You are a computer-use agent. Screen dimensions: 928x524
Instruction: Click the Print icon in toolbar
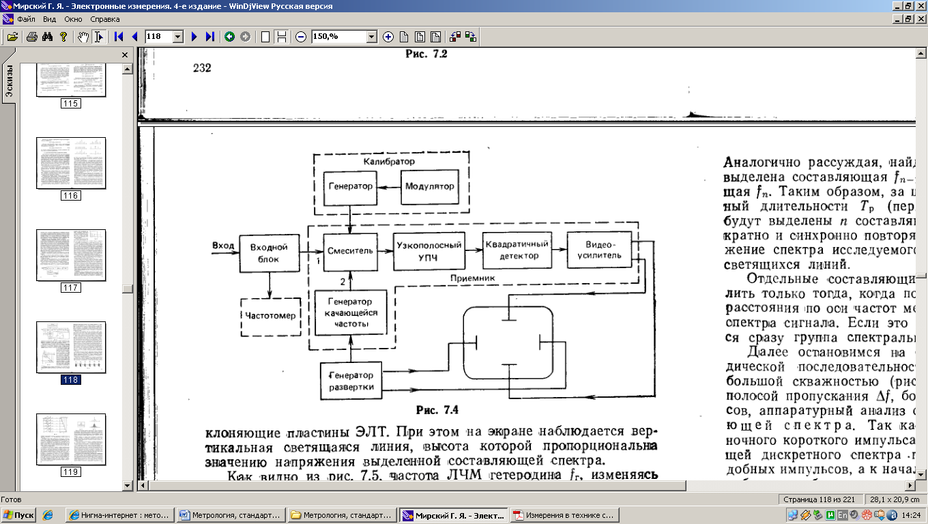31,37
